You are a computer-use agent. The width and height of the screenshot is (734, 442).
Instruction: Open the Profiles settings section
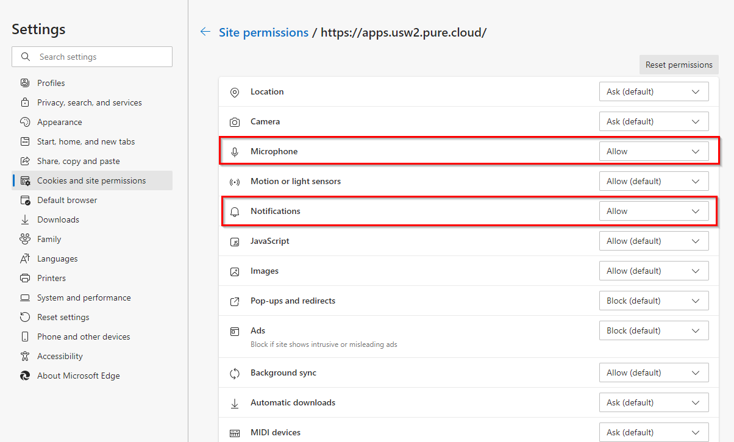51,83
